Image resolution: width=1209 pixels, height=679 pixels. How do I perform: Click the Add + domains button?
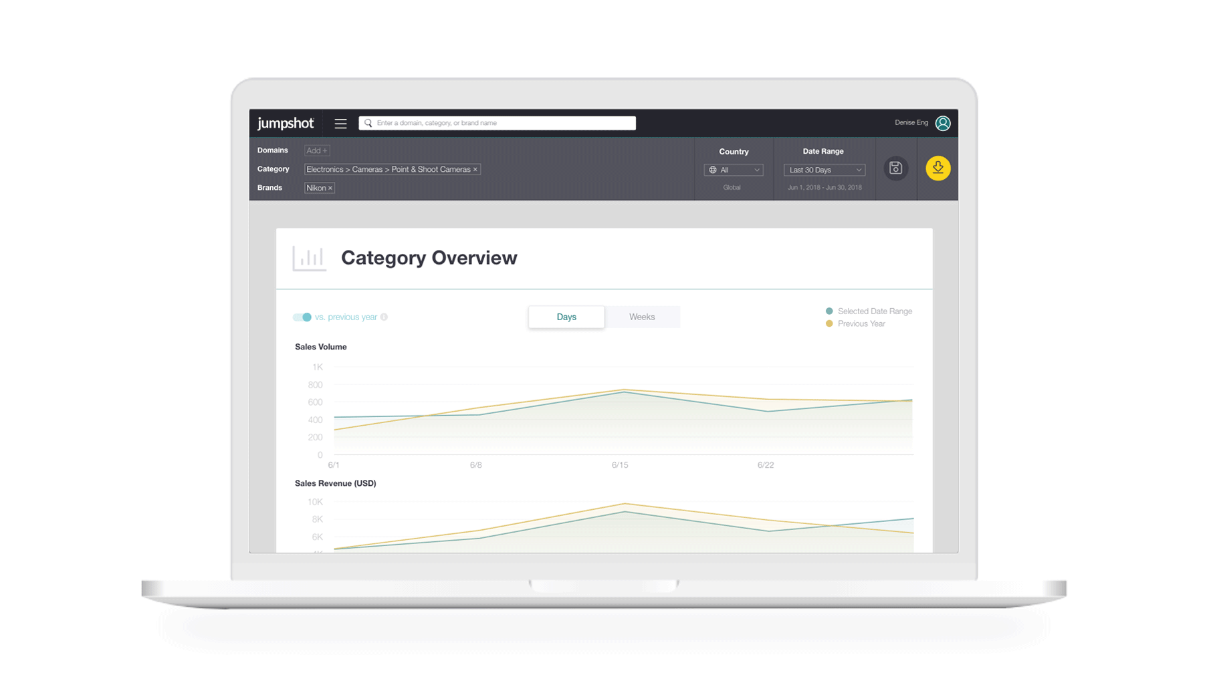click(x=317, y=150)
